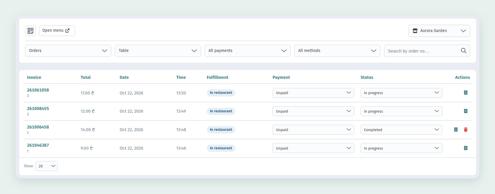
Task: Change payment status for order 261008455
Action: click(313, 111)
